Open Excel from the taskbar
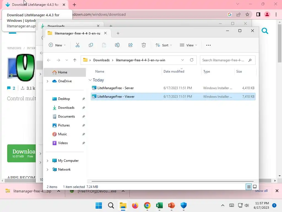Screen dimensions: 282x212 click(159, 205)
